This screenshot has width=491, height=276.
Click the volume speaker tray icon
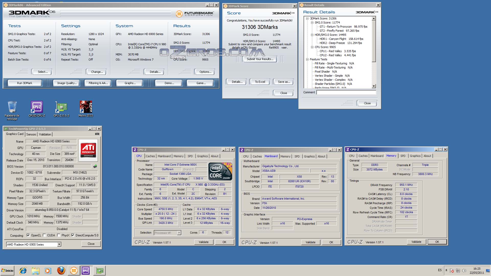[464, 271]
